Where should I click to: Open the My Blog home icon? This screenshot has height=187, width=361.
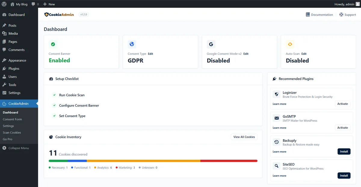click(x=12, y=4)
